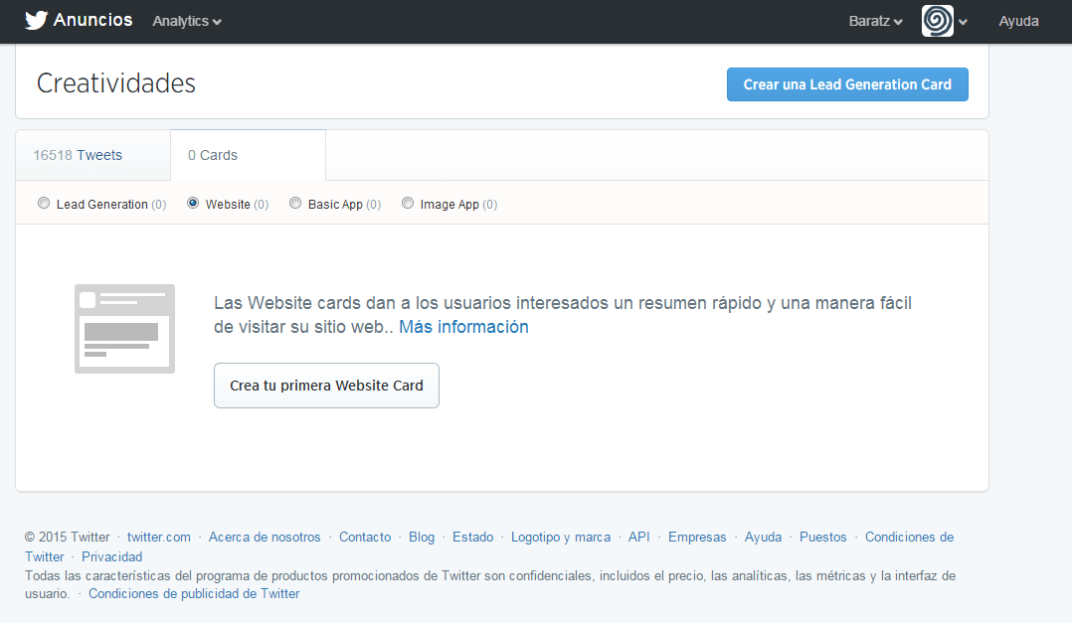
Task: Click the Anuncios header title
Action: pyautogui.click(x=93, y=20)
